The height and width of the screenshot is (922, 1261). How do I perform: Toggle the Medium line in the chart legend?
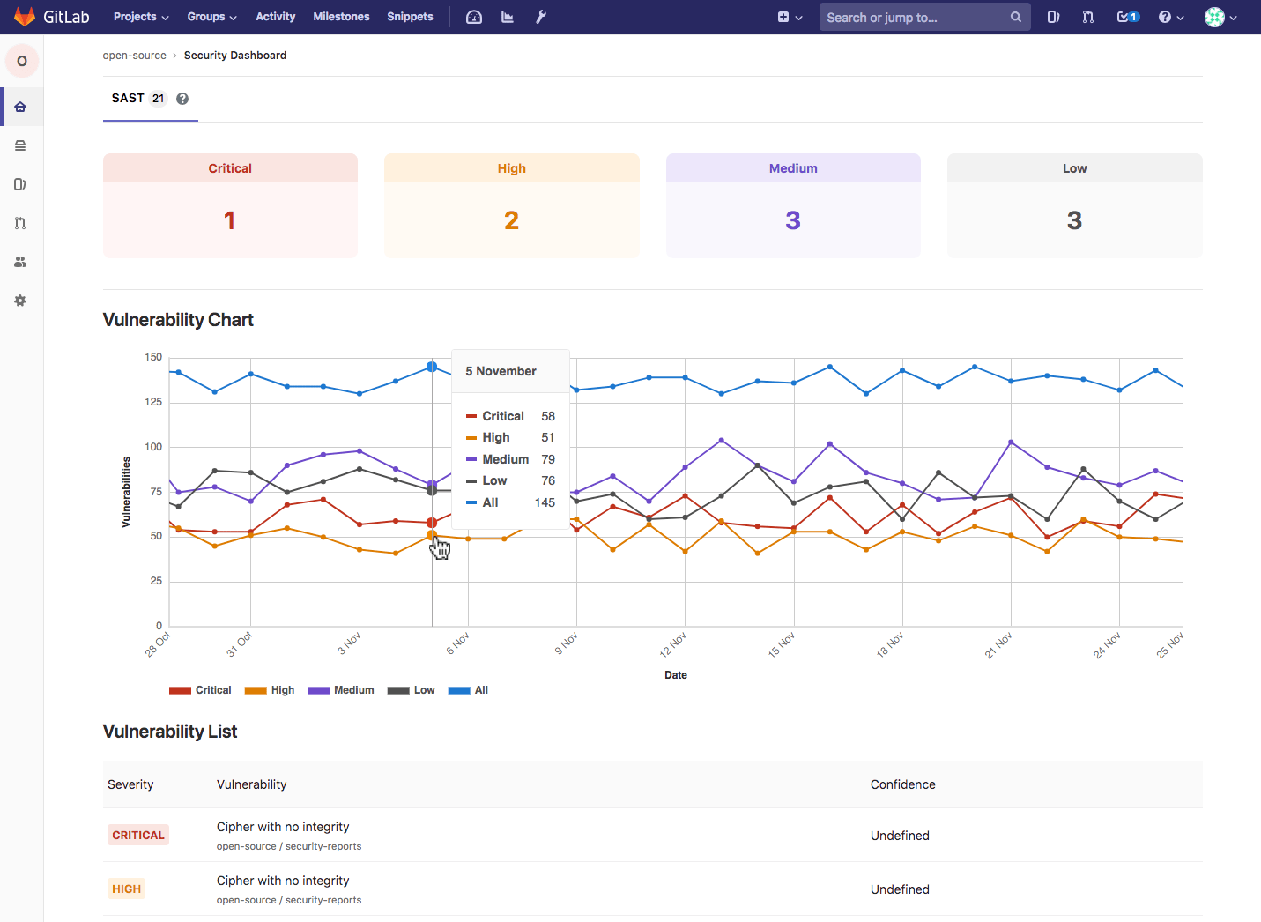pyautogui.click(x=341, y=689)
